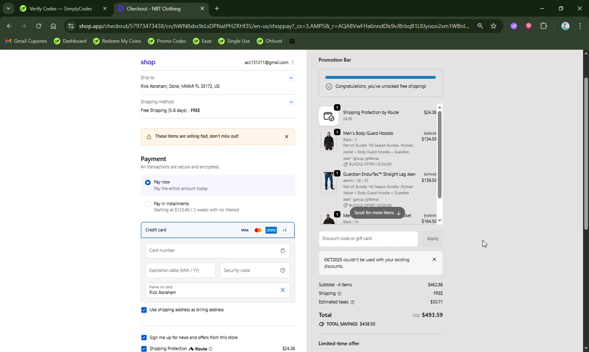589x352 pixels.
Task: Click the Shipping info question icon
Action: click(x=340, y=293)
